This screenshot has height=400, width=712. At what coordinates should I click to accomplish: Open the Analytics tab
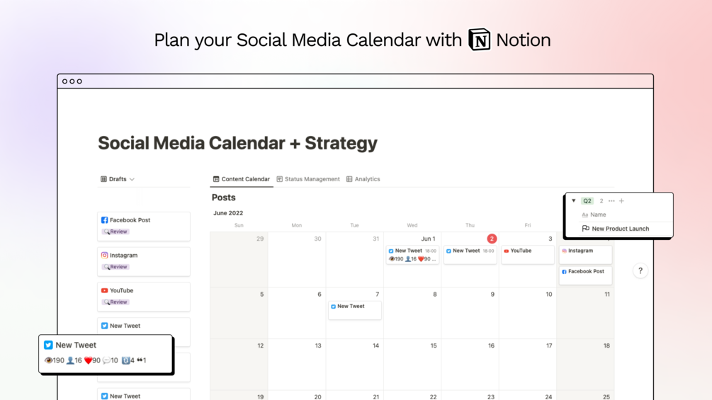pyautogui.click(x=363, y=179)
